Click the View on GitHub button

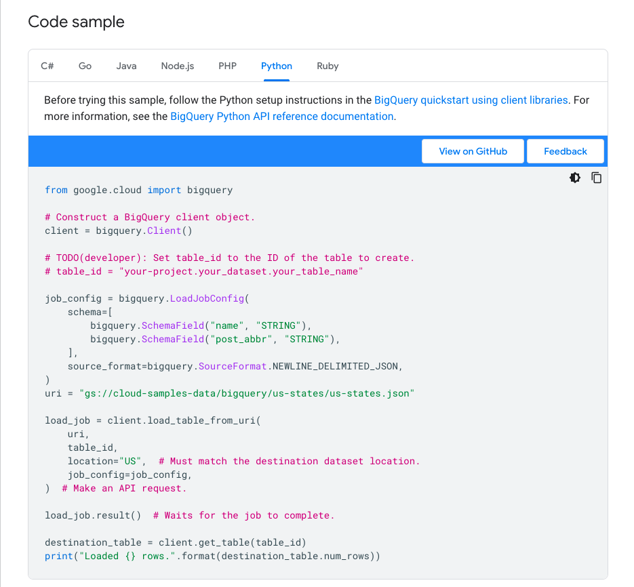tap(473, 151)
